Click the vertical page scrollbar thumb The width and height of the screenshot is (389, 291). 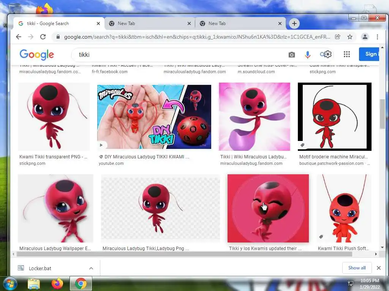pos(382,114)
